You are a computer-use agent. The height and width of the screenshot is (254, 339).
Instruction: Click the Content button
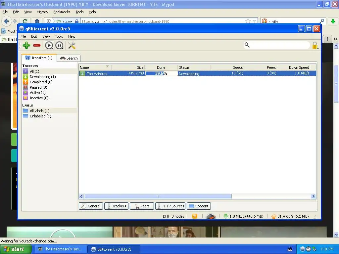tap(199, 206)
